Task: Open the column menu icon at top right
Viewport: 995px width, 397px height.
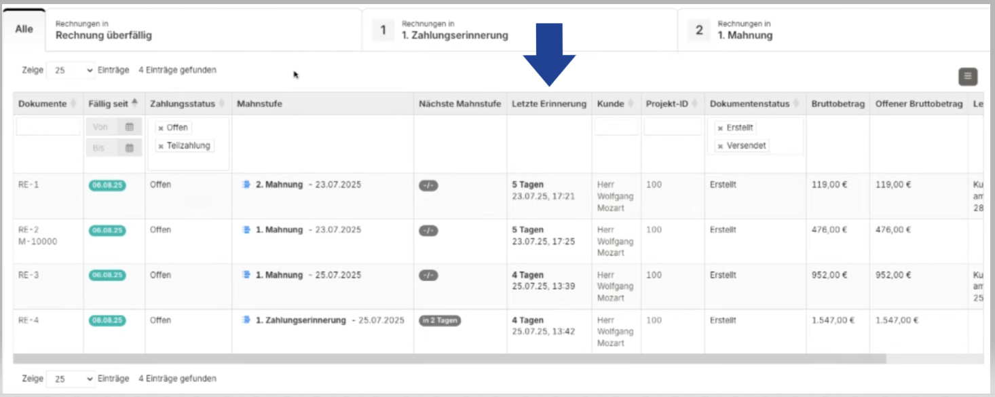Action: (x=968, y=77)
